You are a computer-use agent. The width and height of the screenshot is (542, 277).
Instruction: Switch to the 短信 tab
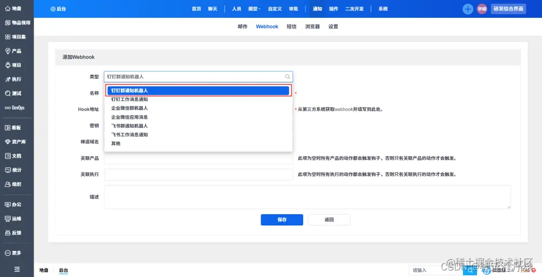point(291,27)
